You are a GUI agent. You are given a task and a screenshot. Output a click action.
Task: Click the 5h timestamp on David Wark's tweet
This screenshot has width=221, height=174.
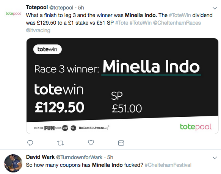point(110,157)
